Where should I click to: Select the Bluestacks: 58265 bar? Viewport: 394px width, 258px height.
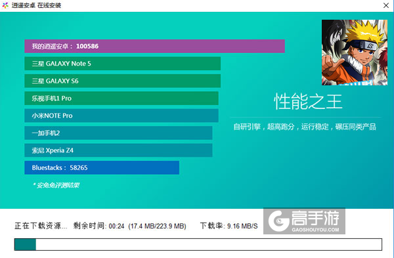pyautogui.click(x=102, y=167)
